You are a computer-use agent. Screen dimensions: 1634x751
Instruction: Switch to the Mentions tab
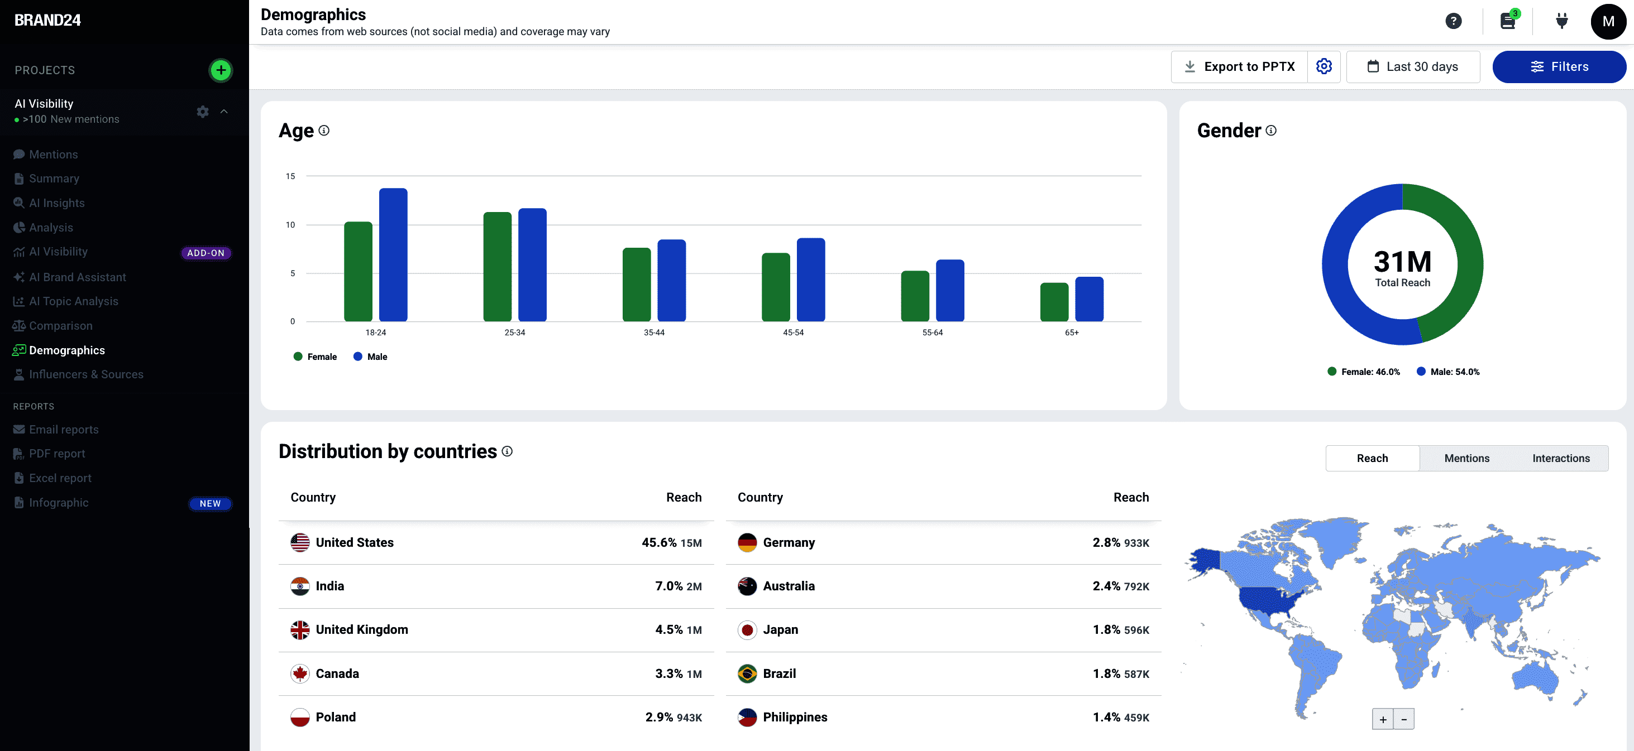click(1466, 458)
